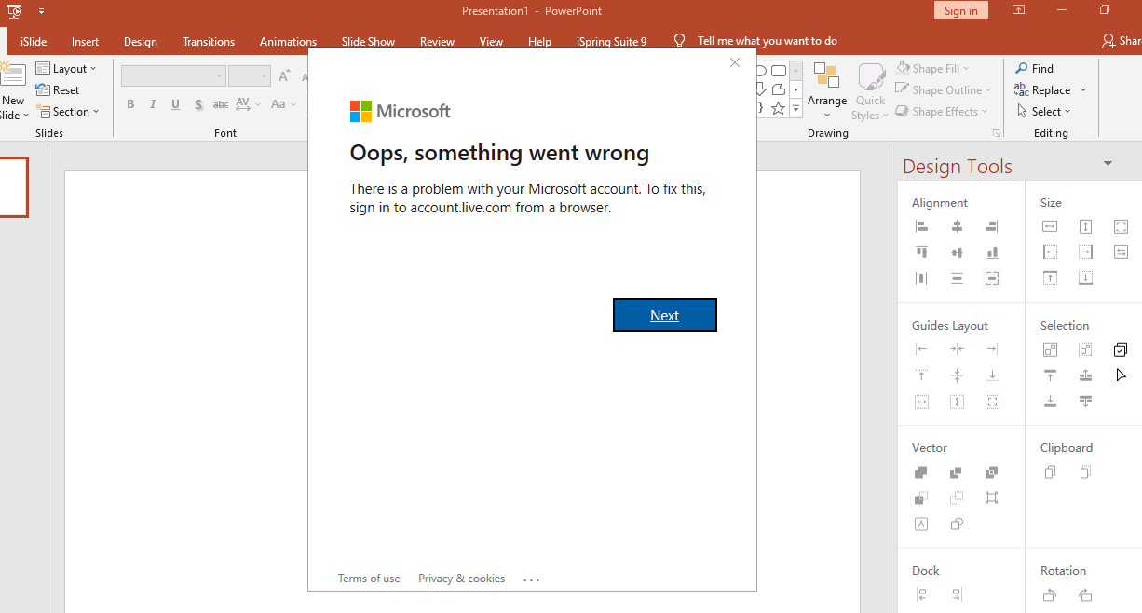The width and height of the screenshot is (1142, 613).
Task: Click the Start From Beginning quick access icon
Action: coord(15,11)
